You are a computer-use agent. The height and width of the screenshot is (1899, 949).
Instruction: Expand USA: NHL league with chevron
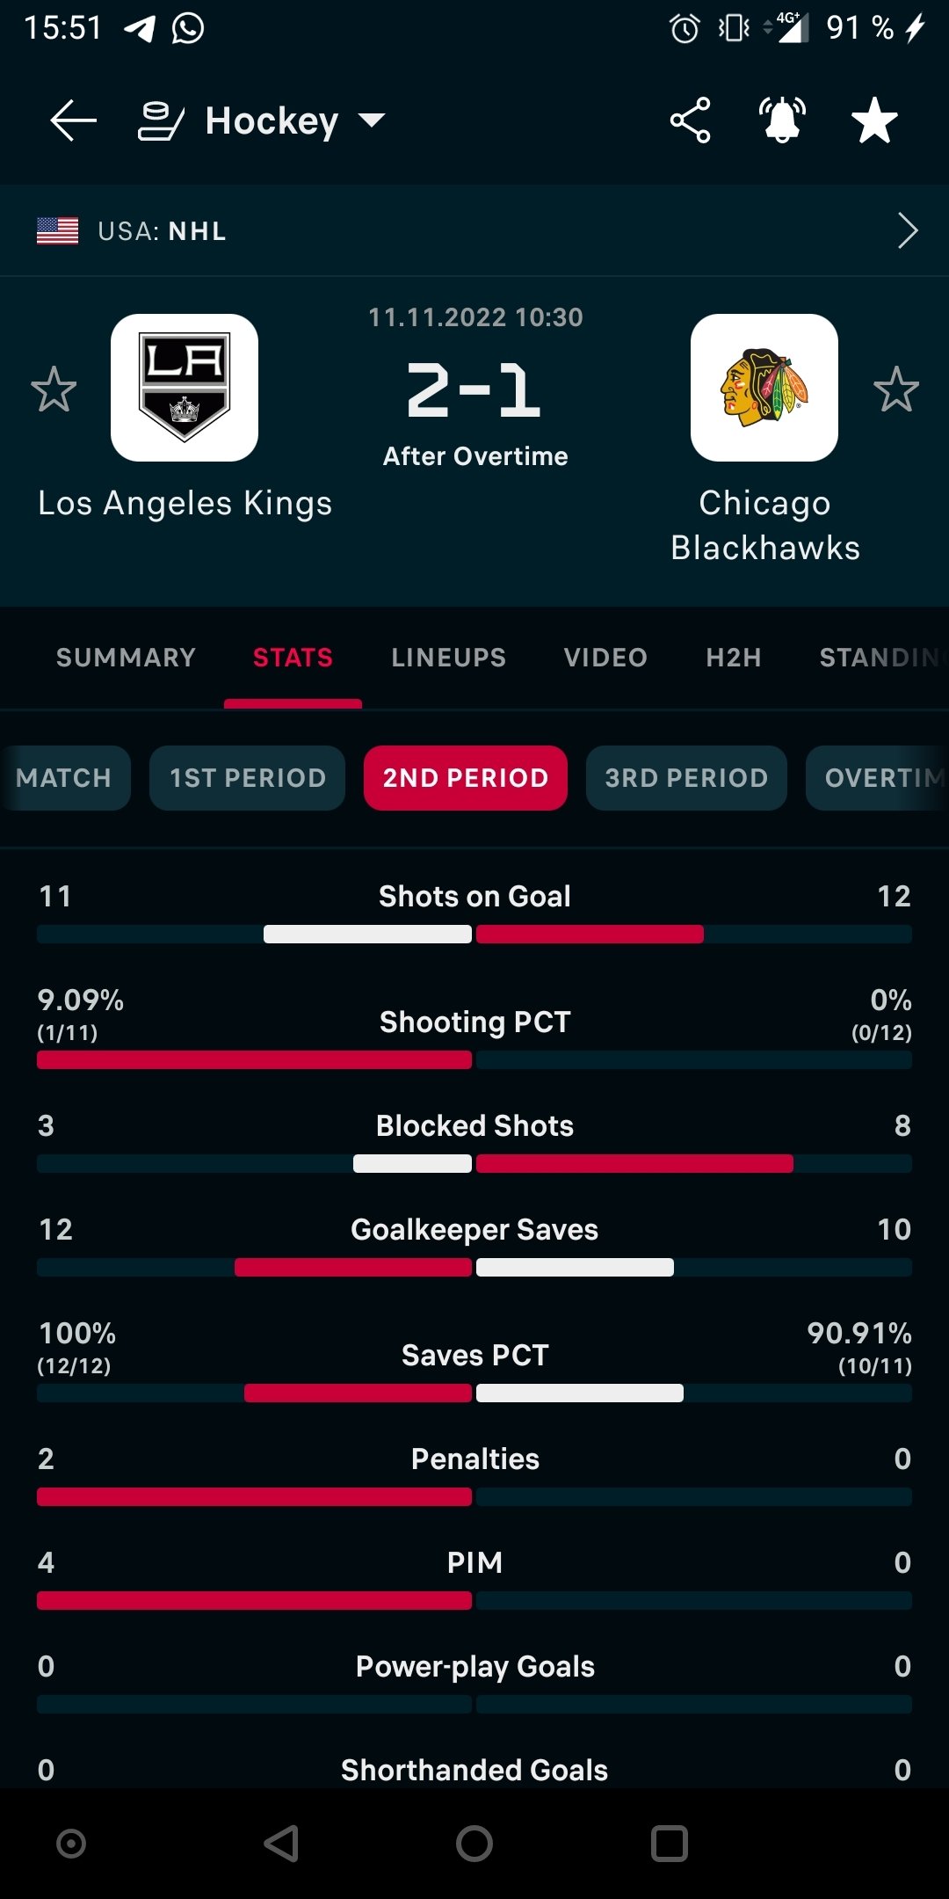(x=908, y=231)
